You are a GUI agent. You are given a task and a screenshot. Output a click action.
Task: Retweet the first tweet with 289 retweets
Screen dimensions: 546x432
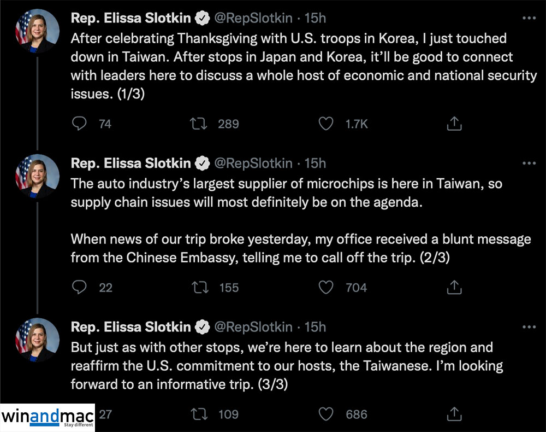tap(198, 124)
